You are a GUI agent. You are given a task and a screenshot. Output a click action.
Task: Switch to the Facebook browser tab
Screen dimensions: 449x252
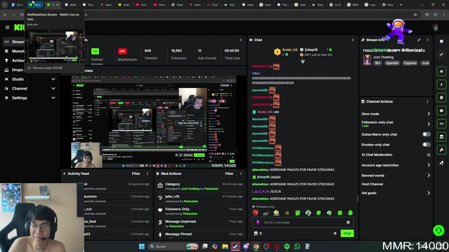click(18, 5)
